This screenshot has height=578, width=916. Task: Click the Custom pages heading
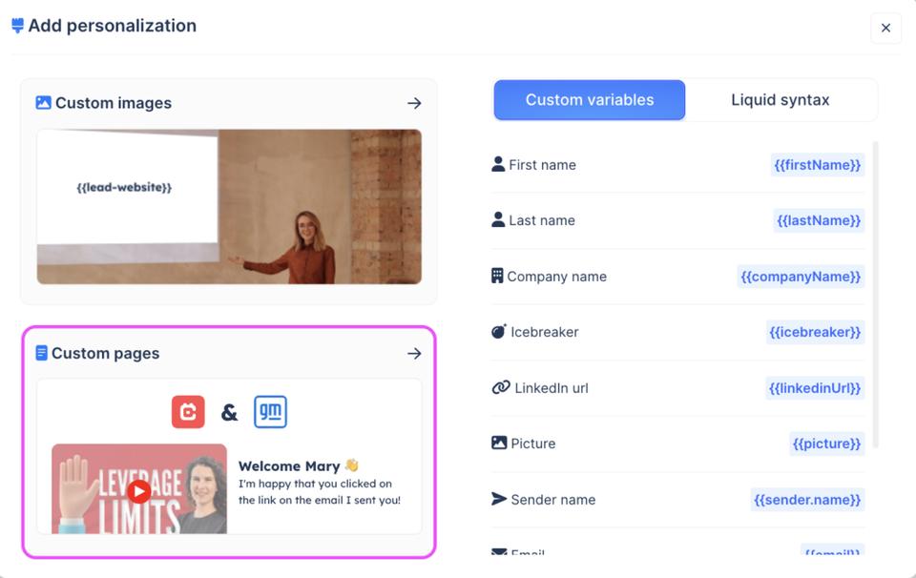point(105,354)
